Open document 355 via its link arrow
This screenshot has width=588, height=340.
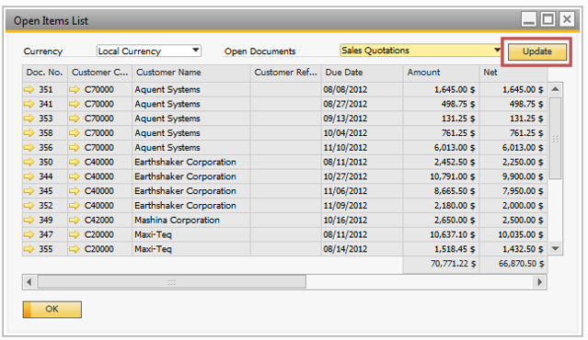(x=29, y=249)
